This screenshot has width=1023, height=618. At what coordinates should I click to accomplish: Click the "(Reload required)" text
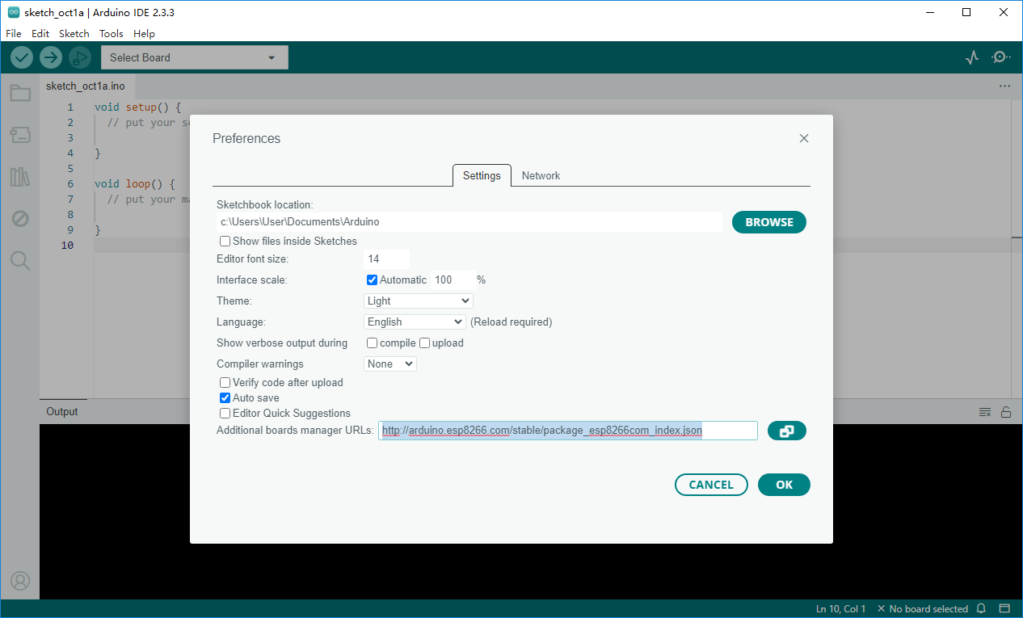coord(511,322)
